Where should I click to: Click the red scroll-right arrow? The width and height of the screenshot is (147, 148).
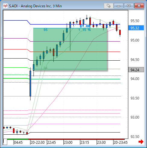click(141, 142)
